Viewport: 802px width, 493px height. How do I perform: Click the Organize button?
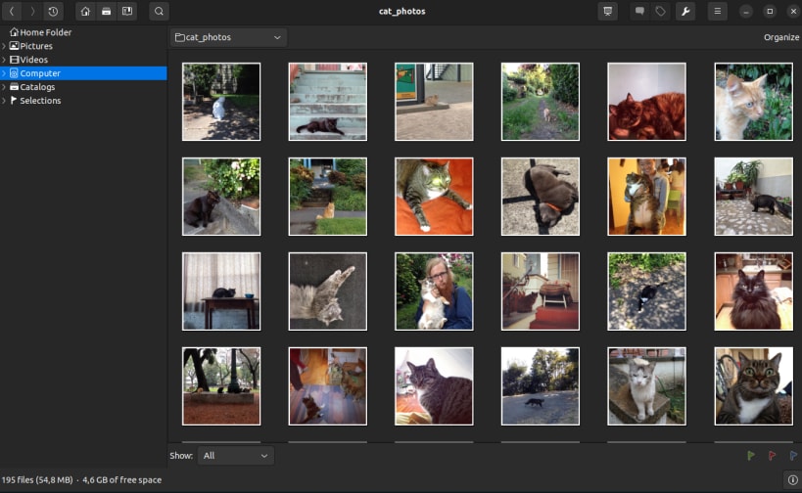(781, 37)
